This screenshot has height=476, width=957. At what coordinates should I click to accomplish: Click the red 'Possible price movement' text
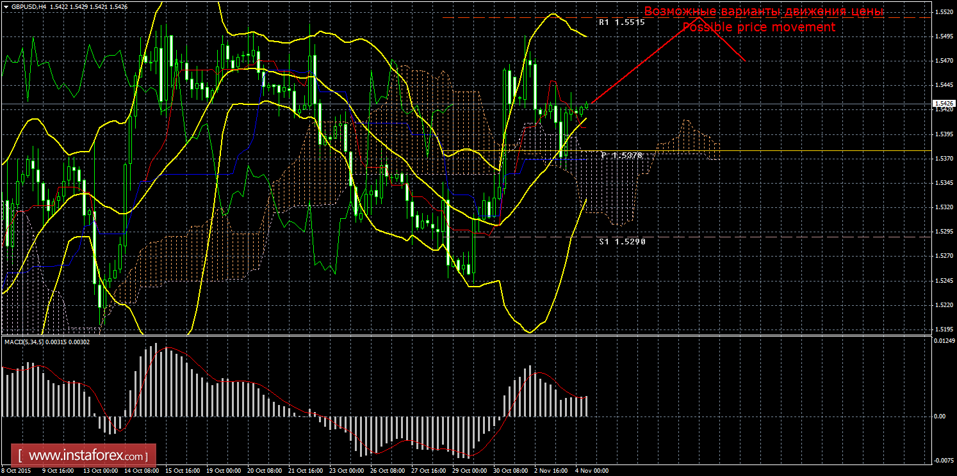[x=758, y=28]
